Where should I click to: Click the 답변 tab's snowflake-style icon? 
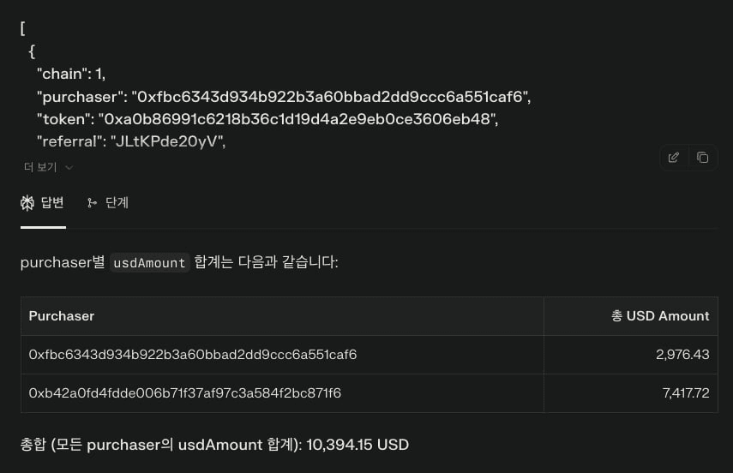point(28,203)
